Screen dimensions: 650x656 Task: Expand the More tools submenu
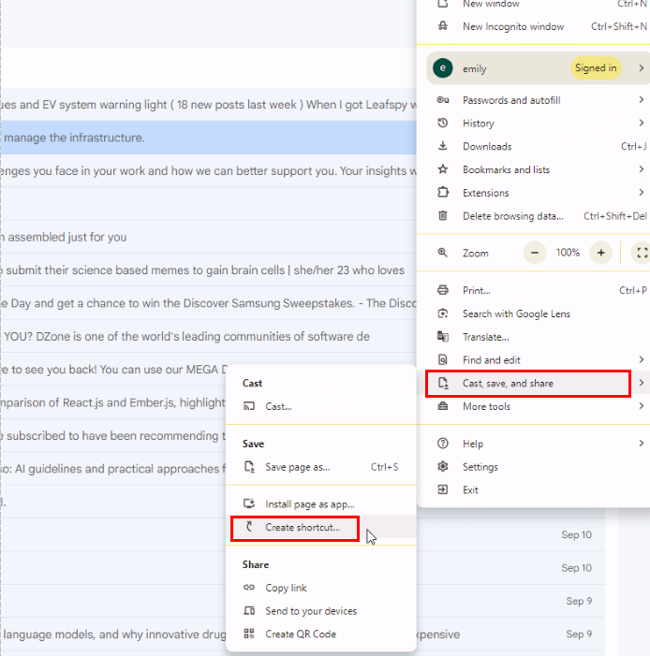pos(641,407)
